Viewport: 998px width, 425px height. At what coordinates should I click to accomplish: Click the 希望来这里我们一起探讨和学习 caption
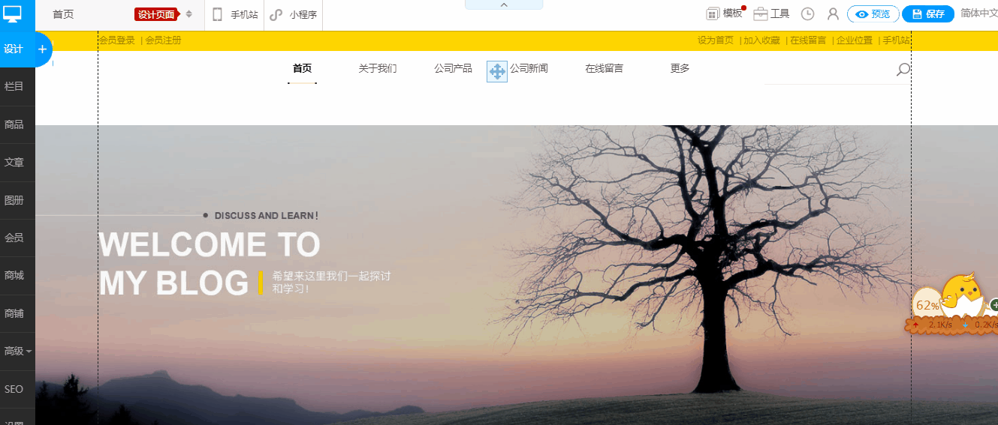click(x=331, y=283)
